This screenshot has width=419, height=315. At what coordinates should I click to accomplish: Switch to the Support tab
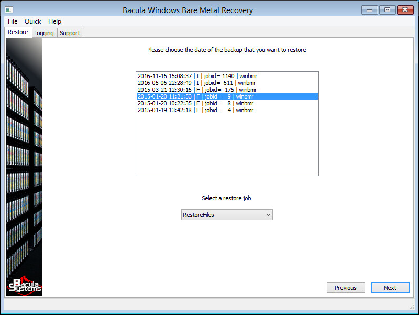coord(70,33)
